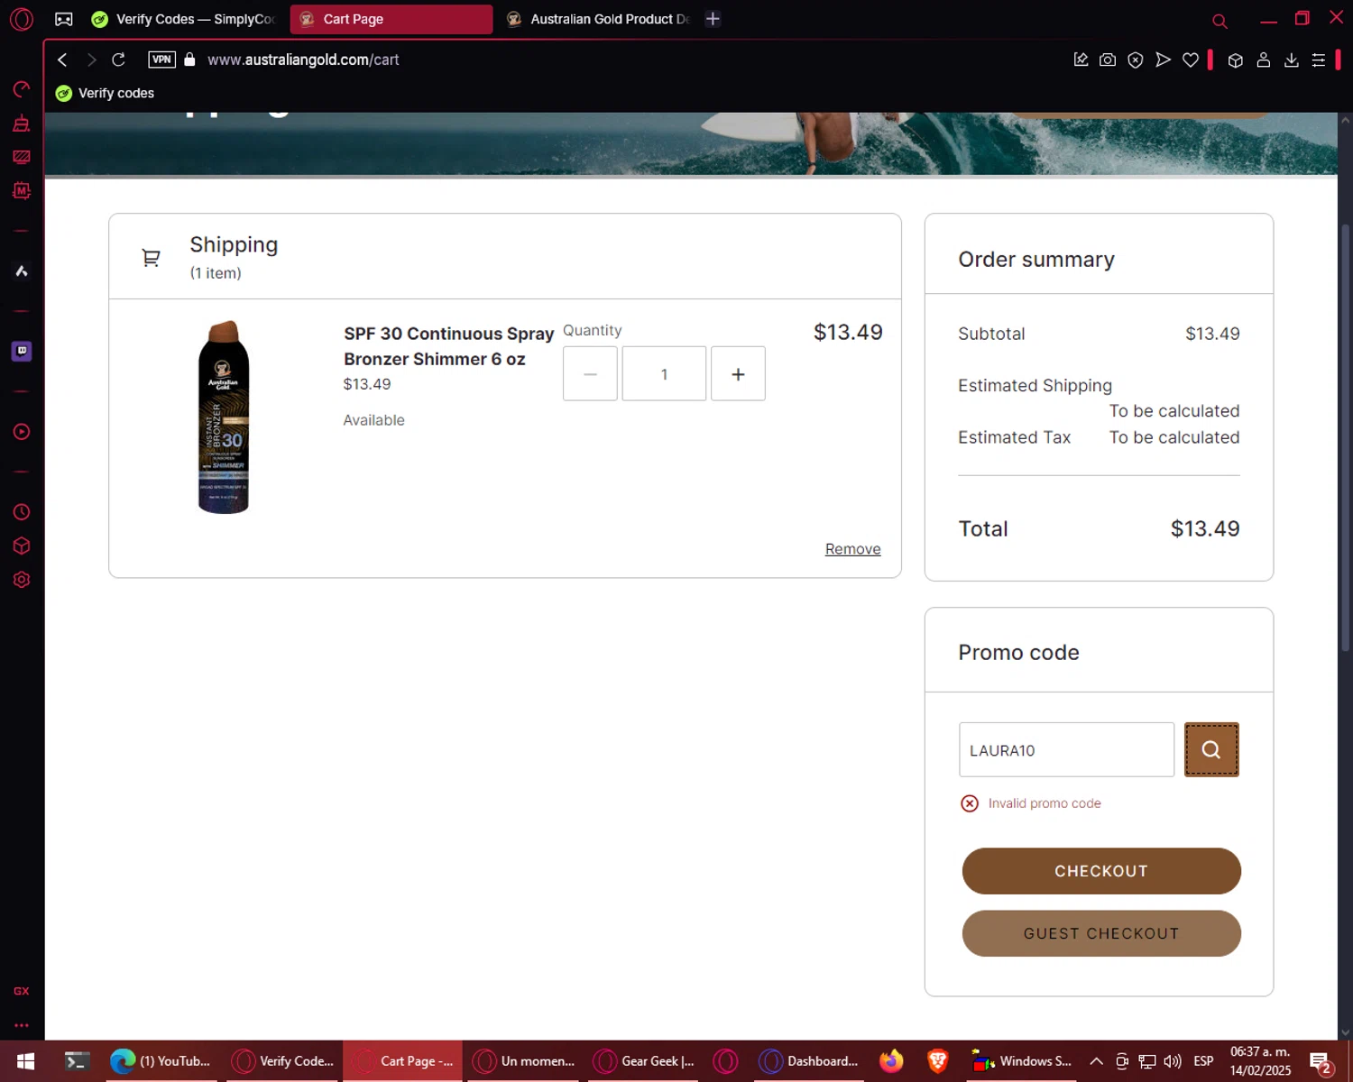The height and width of the screenshot is (1082, 1353).
Task: Open the easy setup sliders icon
Action: (1319, 60)
